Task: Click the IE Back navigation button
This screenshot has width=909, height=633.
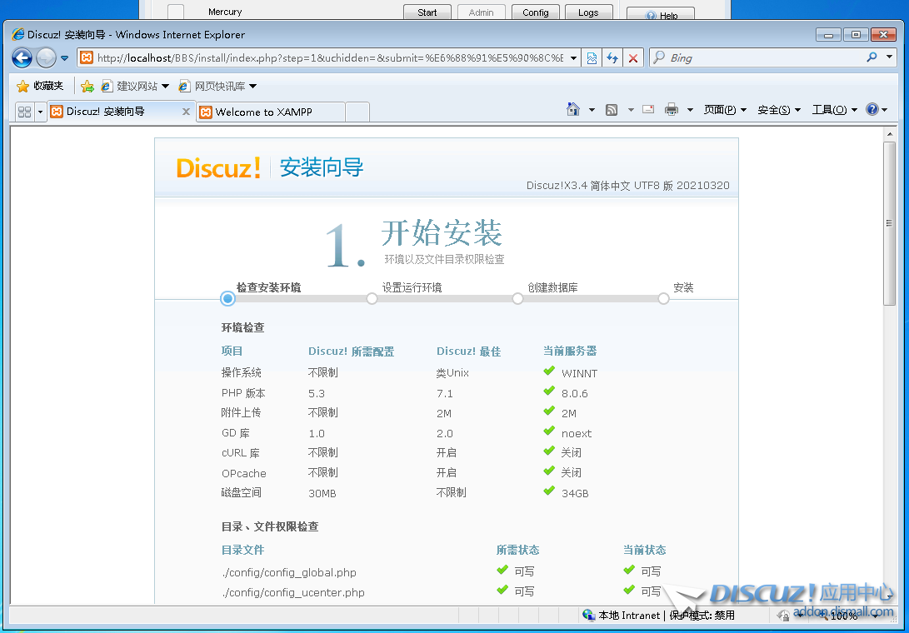Action: pos(22,58)
